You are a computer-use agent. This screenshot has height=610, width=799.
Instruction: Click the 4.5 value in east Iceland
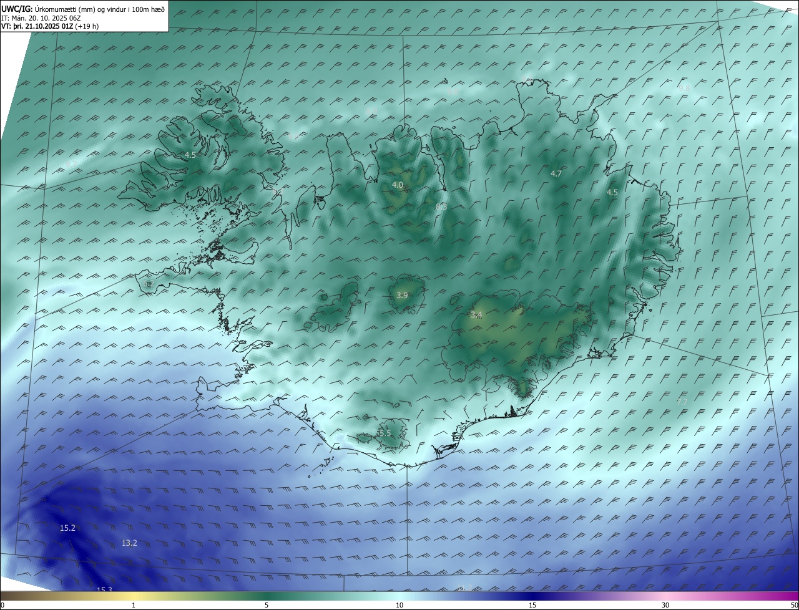[612, 193]
